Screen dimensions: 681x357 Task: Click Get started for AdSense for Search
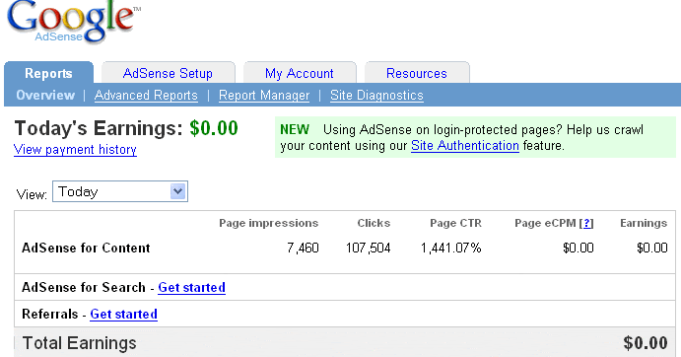tap(191, 287)
